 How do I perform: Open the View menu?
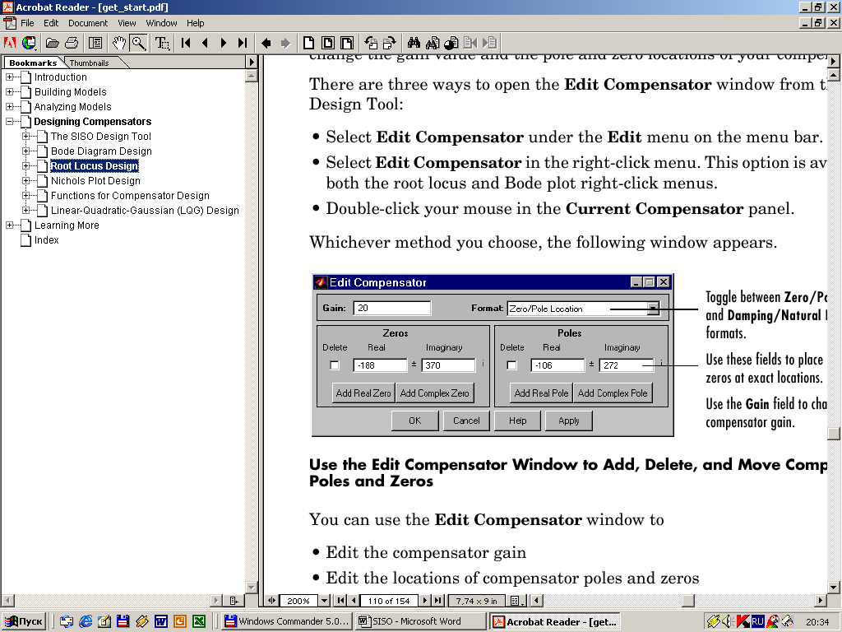[x=127, y=23]
